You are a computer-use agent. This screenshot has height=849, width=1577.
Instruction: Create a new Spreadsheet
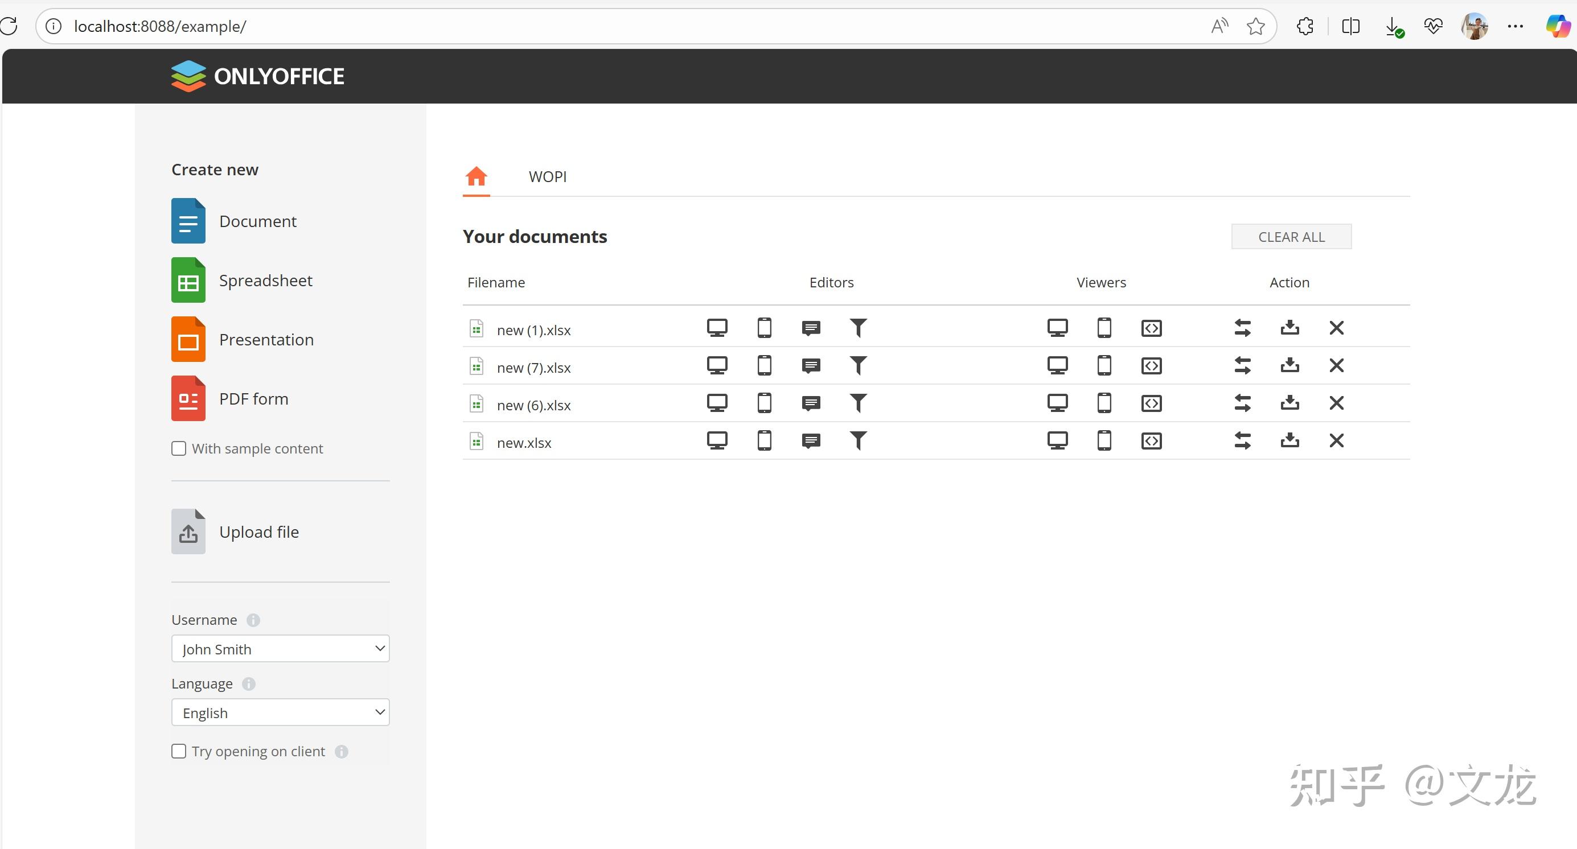tap(266, 280)
